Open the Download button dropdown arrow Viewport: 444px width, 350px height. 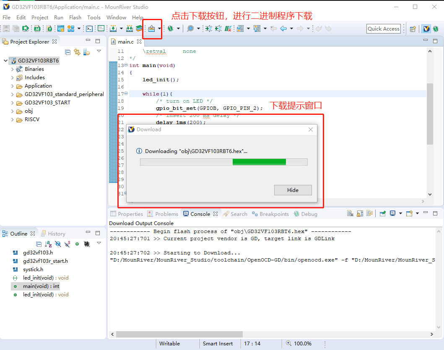tap(159, 29)
